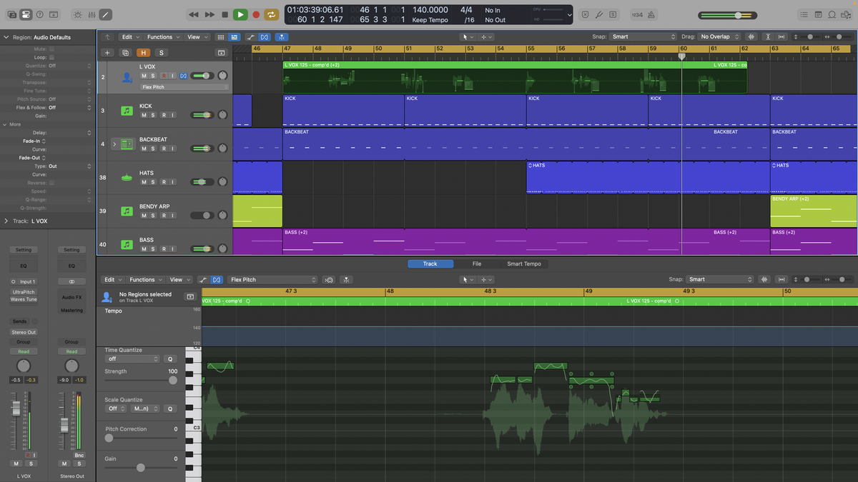Open the Loop Browser icon
Screen dimensions: 858x482
pyautogui.click(x=832, y=14)
